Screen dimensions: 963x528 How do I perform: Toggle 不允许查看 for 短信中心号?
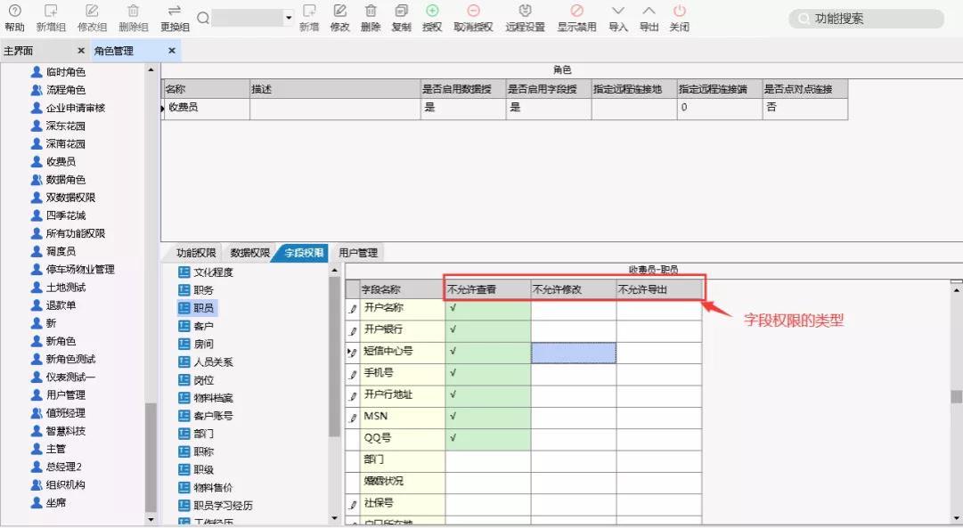(x=487, y=353)
